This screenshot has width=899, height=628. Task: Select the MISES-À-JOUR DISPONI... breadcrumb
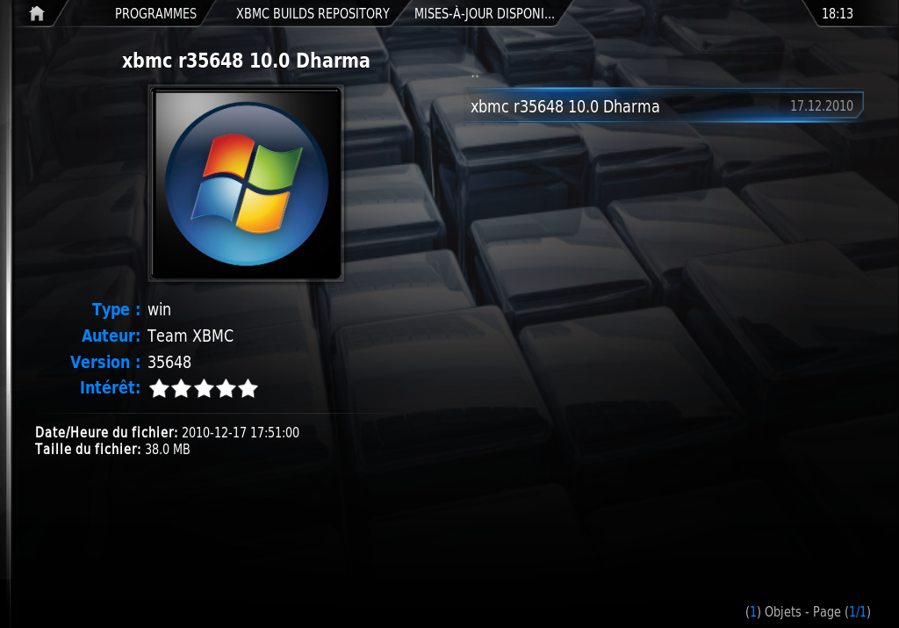click(485, 14)
